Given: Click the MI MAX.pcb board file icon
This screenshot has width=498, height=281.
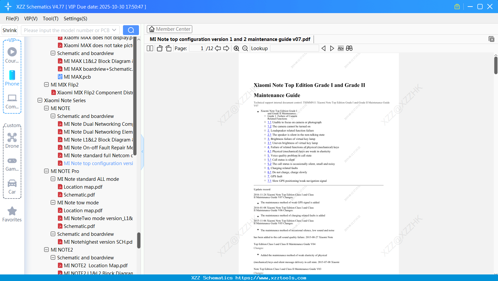Looking at the screenshot, I should tap(60, 77).
